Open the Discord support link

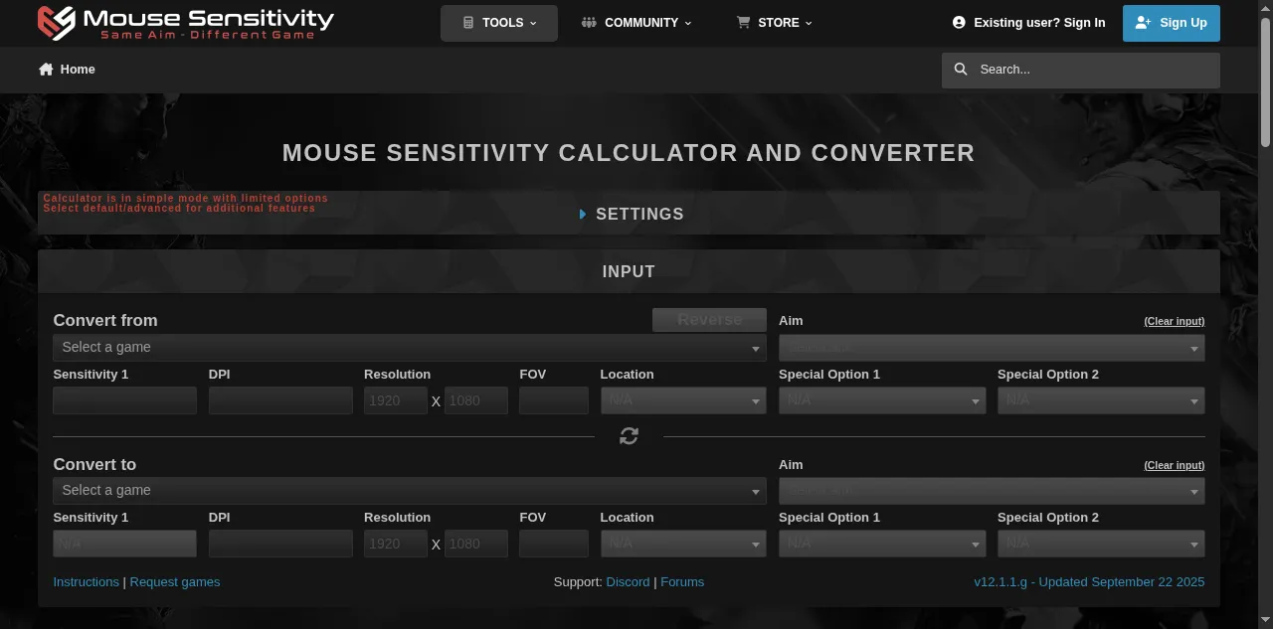(628, 582)
